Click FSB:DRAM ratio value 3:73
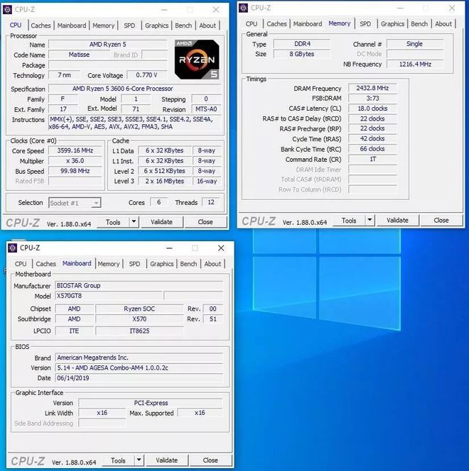 (372, 98)
